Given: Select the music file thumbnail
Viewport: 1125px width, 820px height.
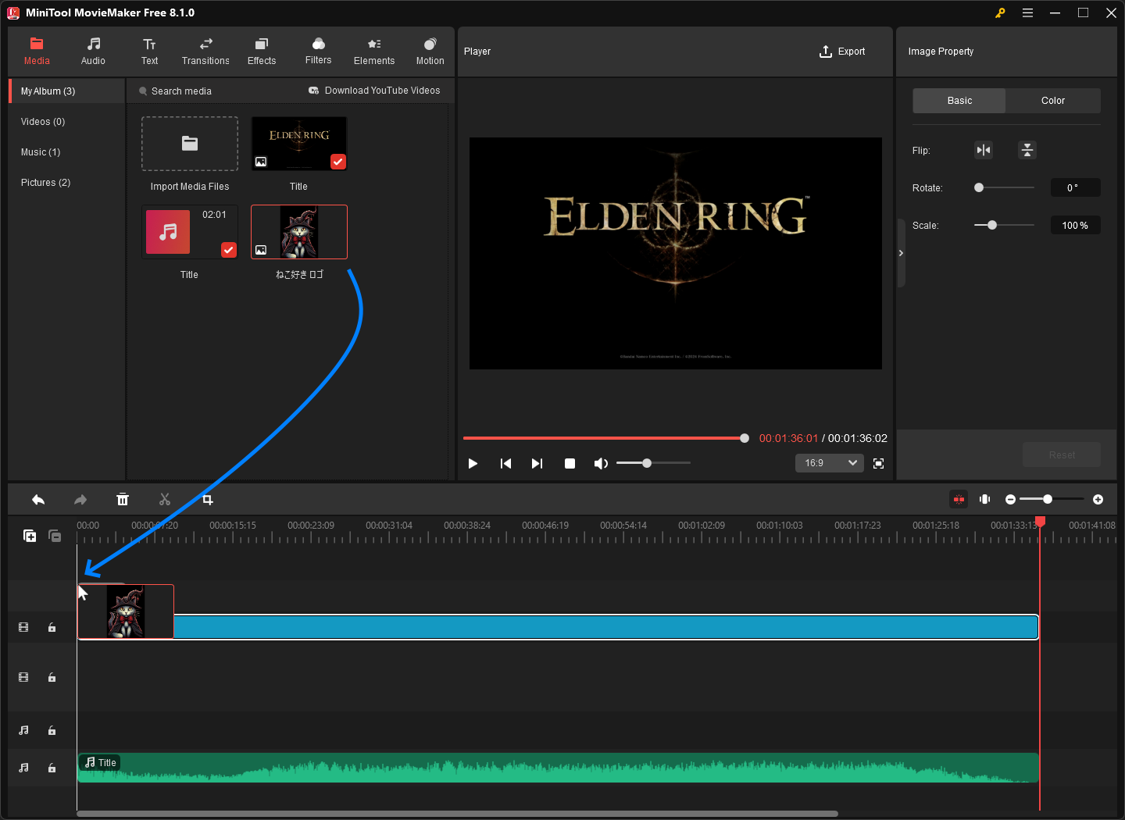Looking at the screenshot, I should [190, 232].
